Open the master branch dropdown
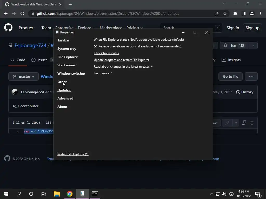 24,77
